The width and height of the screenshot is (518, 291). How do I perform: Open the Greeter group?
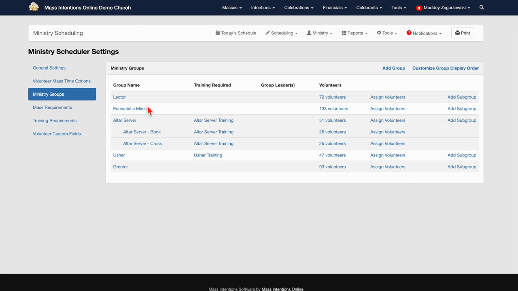tap(121, 167)
